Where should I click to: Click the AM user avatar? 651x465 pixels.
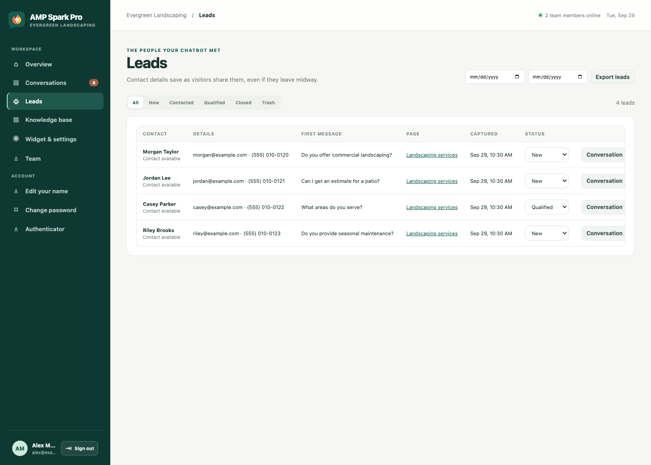(x=20, y=448)
